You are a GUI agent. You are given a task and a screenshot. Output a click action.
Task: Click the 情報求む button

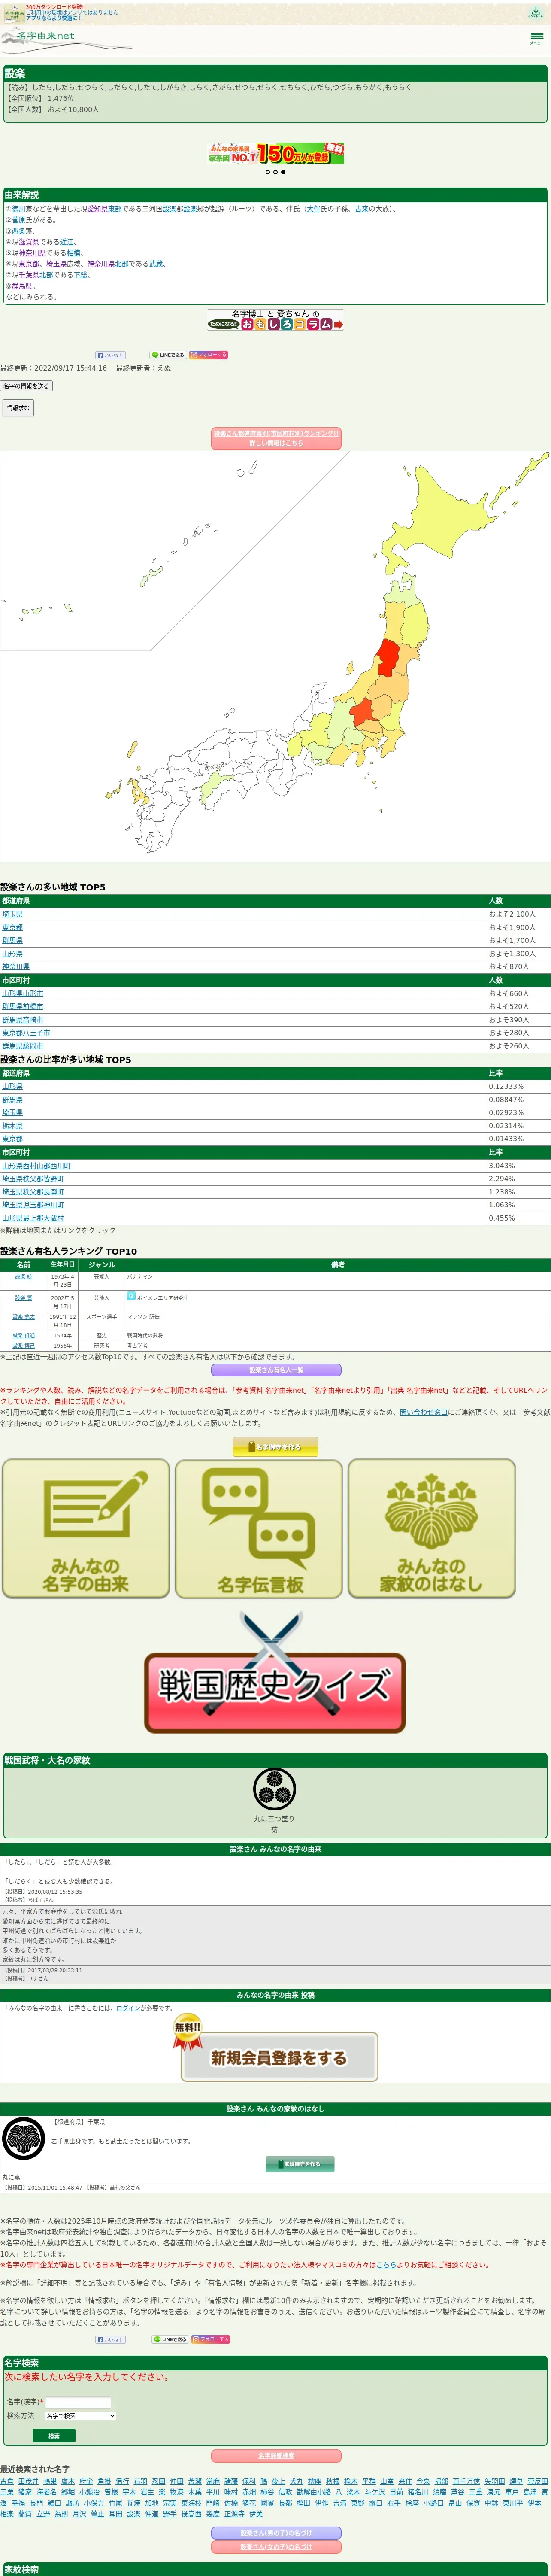18,408
